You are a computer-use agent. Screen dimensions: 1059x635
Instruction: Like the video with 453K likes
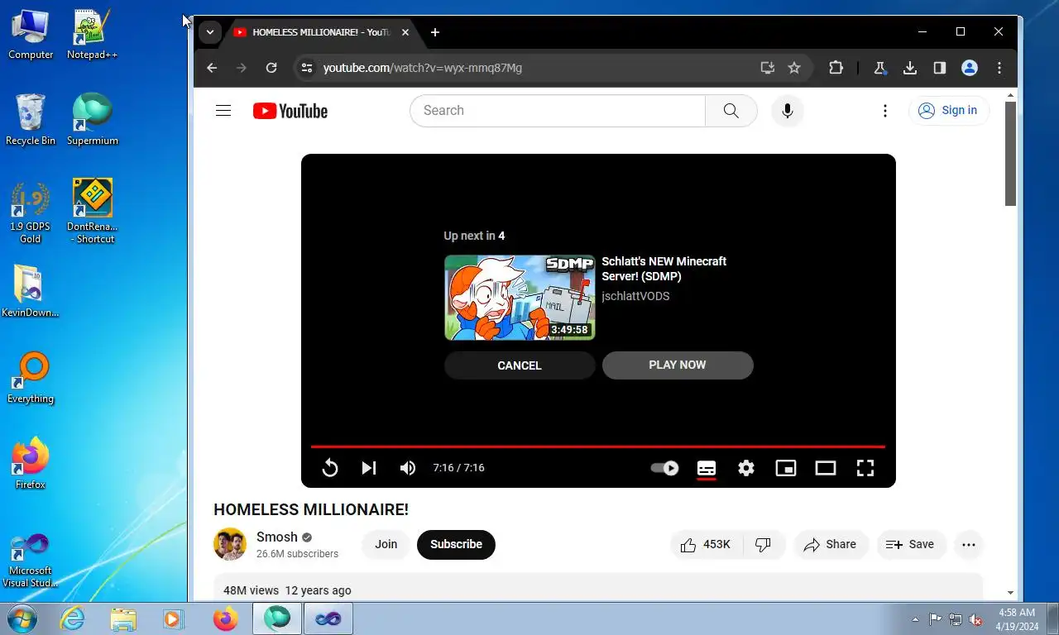(x=706, y=544)
